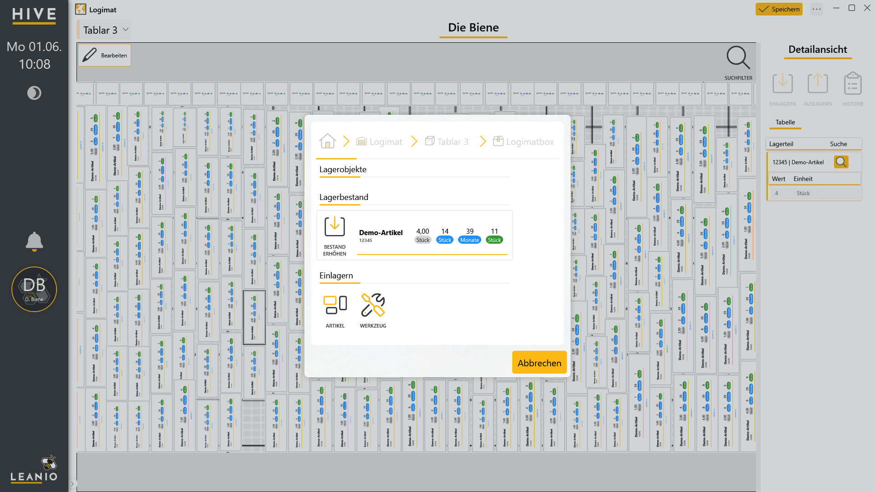Click the Auslagern icon in Detailansicht
Image resolution: width=875 pixels, height=492 pixels.
[x=818, y=83]
